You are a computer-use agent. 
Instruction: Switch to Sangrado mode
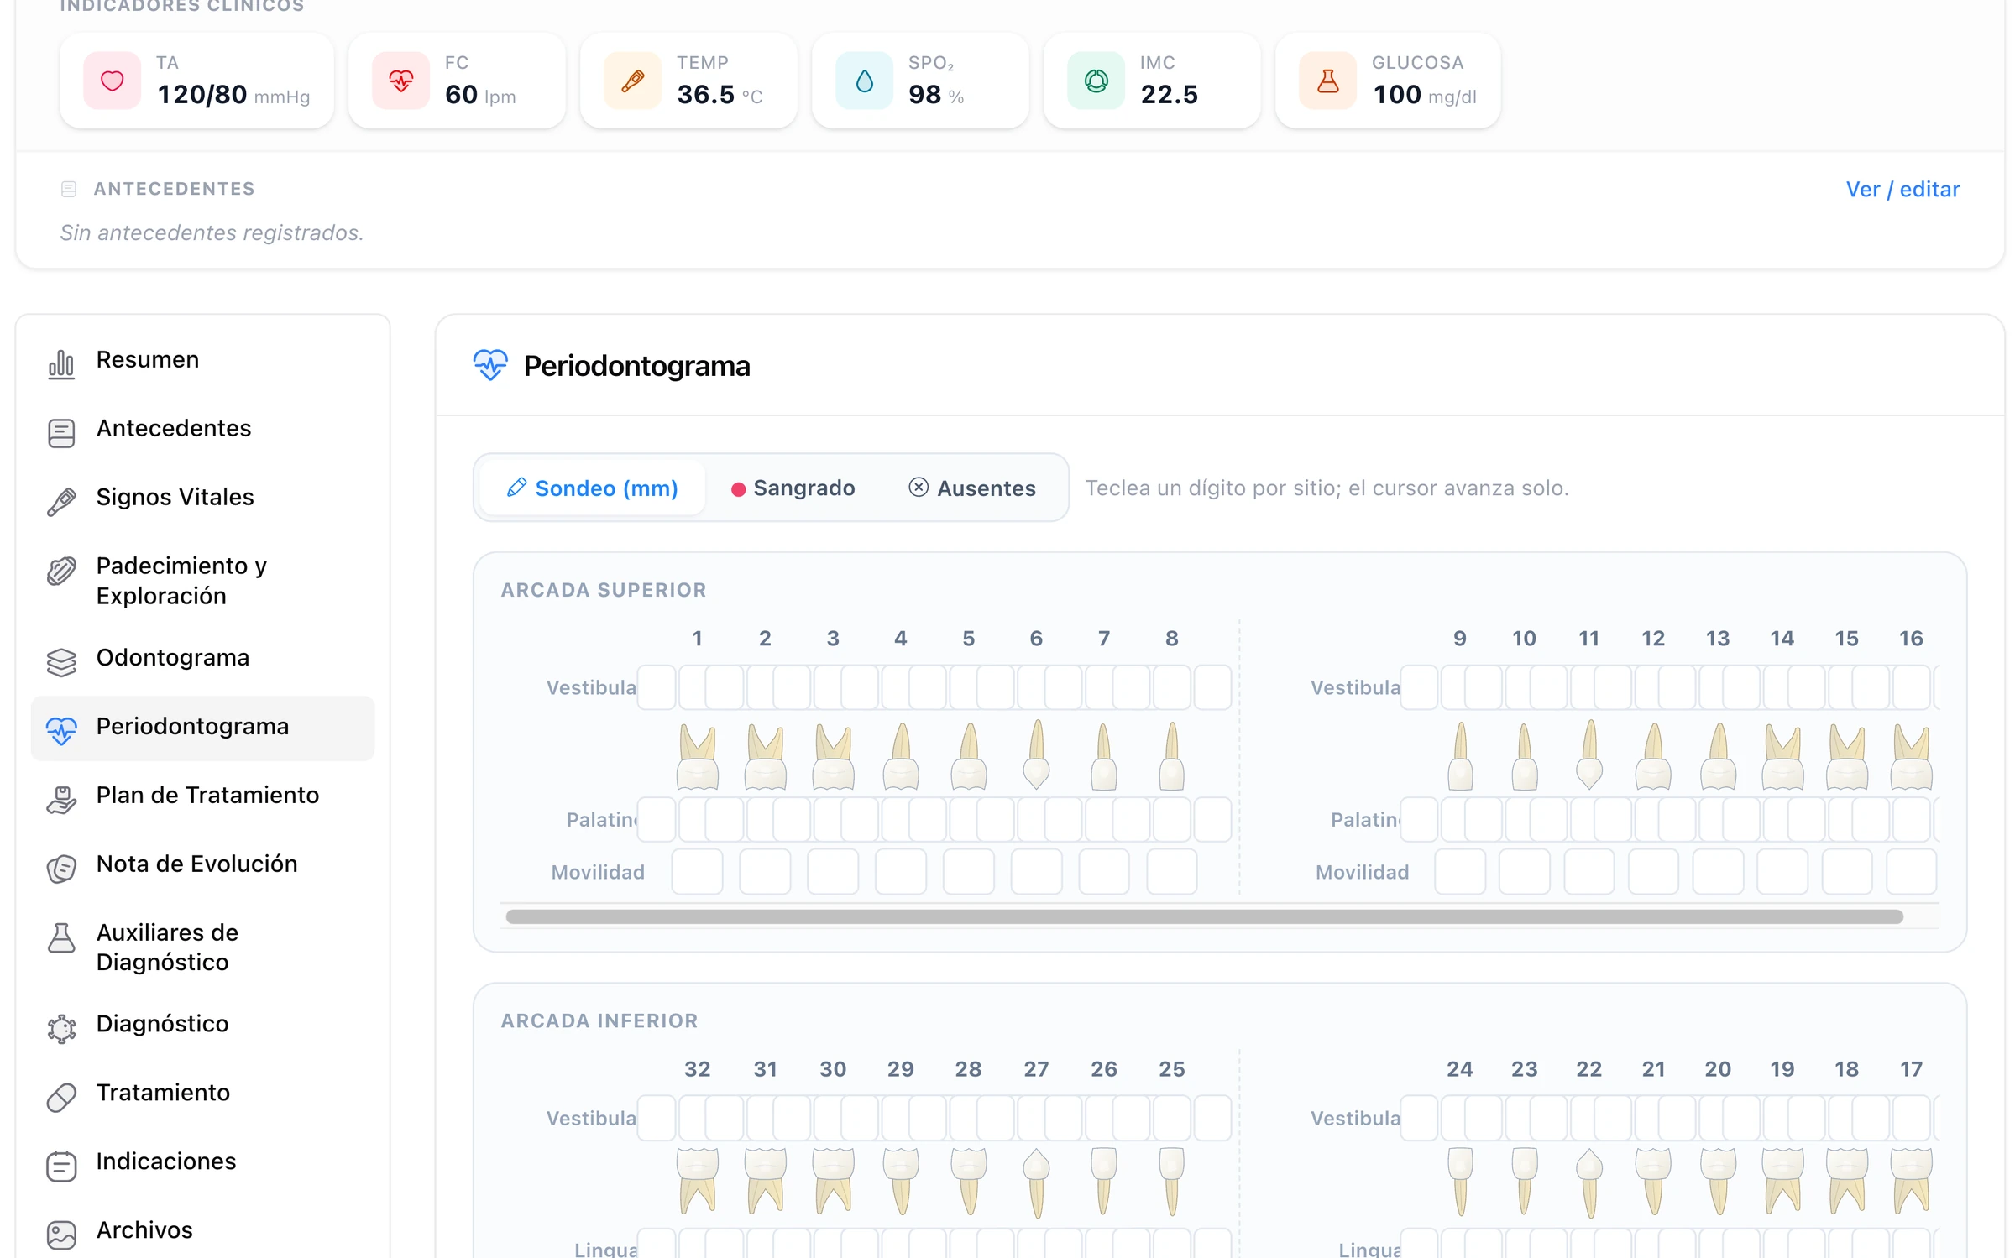793,488
